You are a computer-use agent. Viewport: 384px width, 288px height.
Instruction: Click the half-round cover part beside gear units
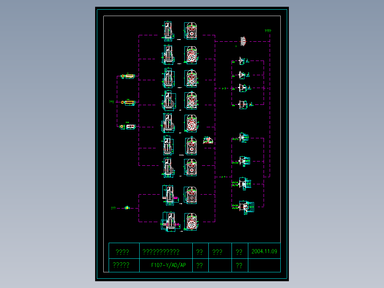(x=208, y=140)
